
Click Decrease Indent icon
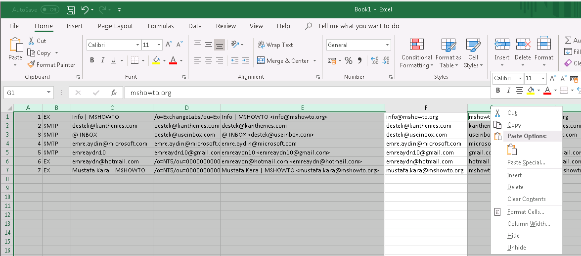tap(234, 60)
